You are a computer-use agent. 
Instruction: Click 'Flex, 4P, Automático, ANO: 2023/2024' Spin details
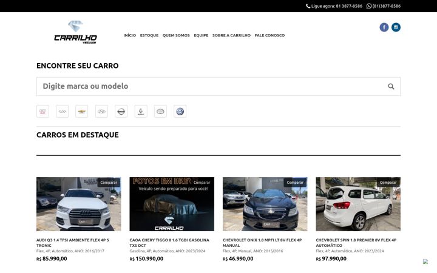point(350,251)
